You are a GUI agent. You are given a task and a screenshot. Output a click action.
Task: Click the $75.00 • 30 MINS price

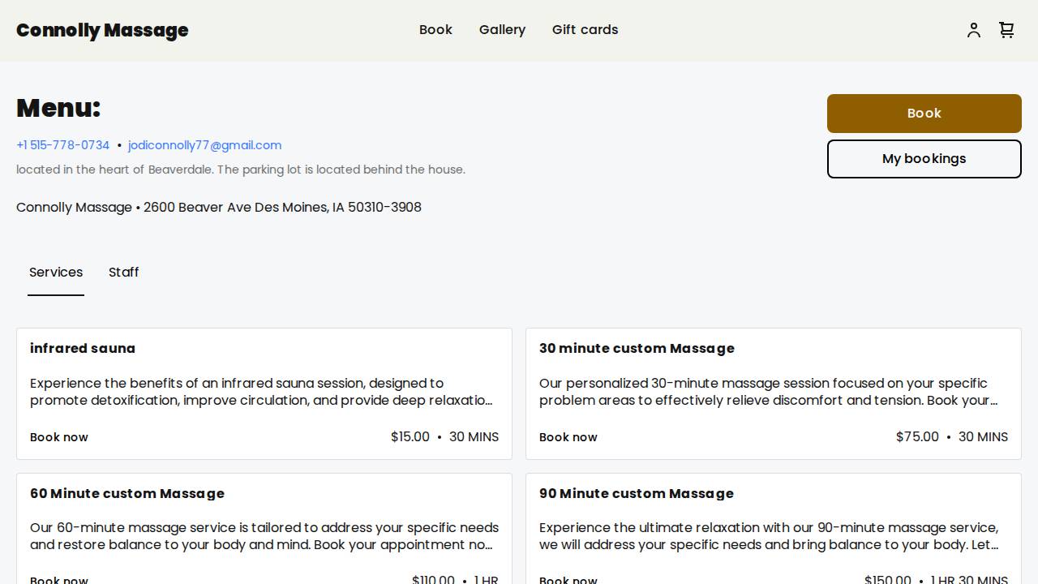pos(952,437)
